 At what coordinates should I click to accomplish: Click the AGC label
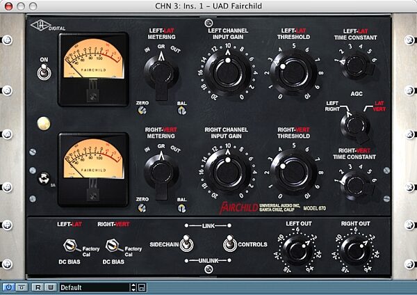357,94
